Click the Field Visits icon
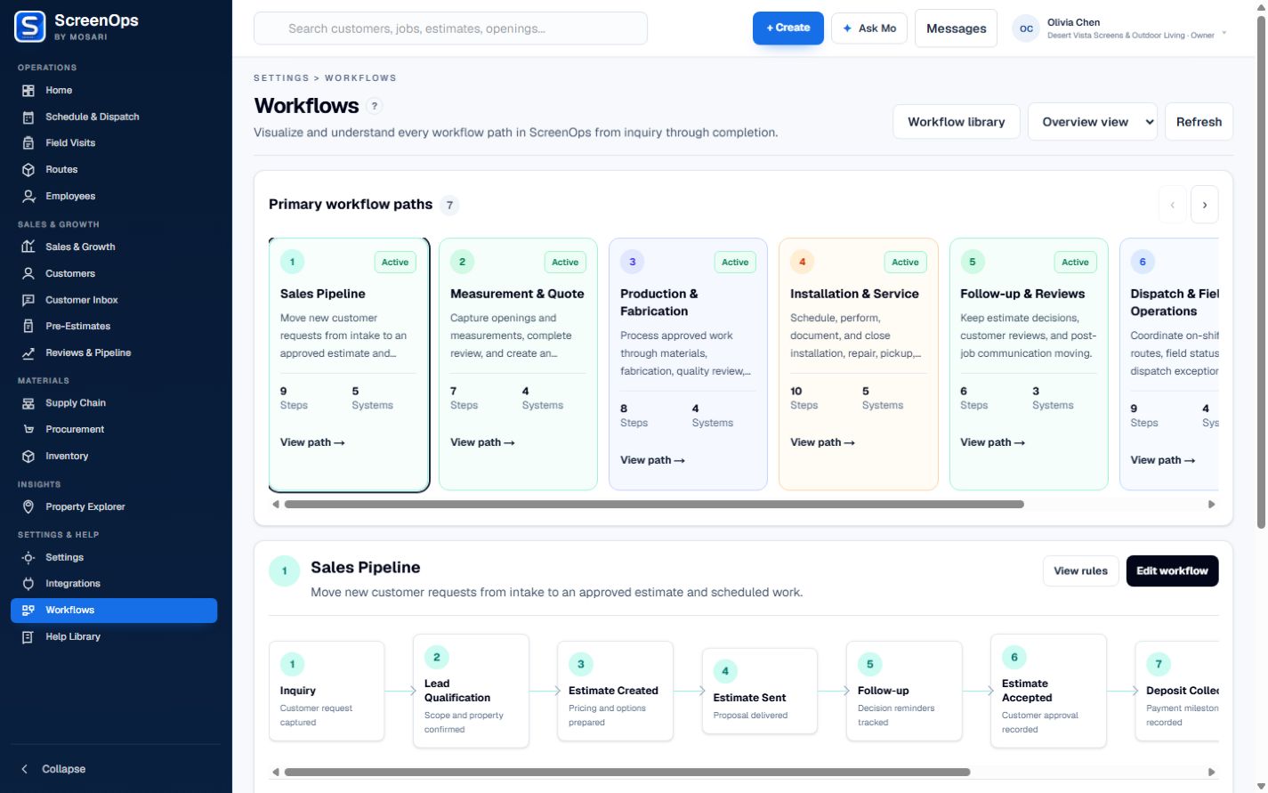This screenshot has width=1268, height=793. [x=28, y=143]
